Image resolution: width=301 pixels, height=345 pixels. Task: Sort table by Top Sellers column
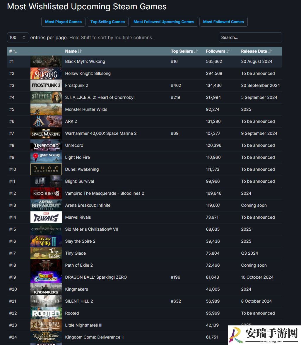tap(184, 51)
